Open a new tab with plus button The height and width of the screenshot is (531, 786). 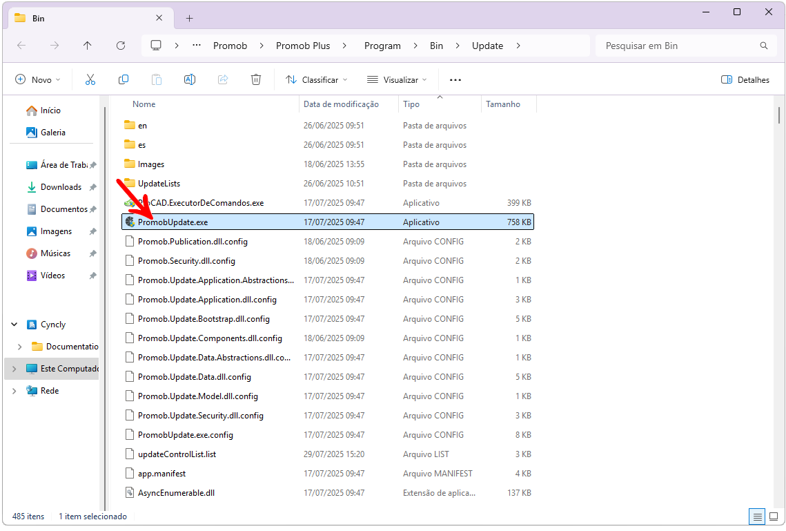tap(190, 19)
